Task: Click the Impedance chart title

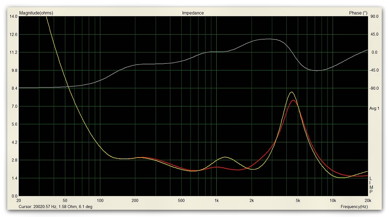Action: point(193,13)
